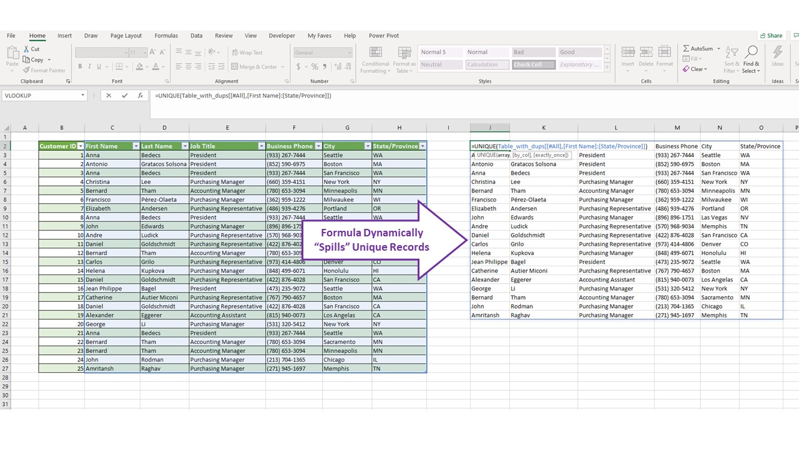
Task: Click the Conditional Formatting icon
Action: 375,53
